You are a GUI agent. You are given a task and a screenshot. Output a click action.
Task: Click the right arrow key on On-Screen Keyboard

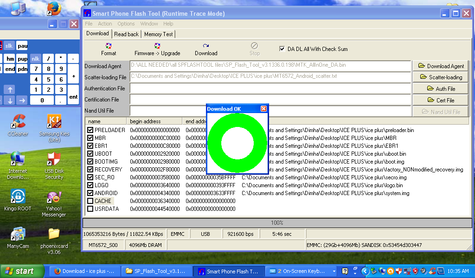click(22, 101)
